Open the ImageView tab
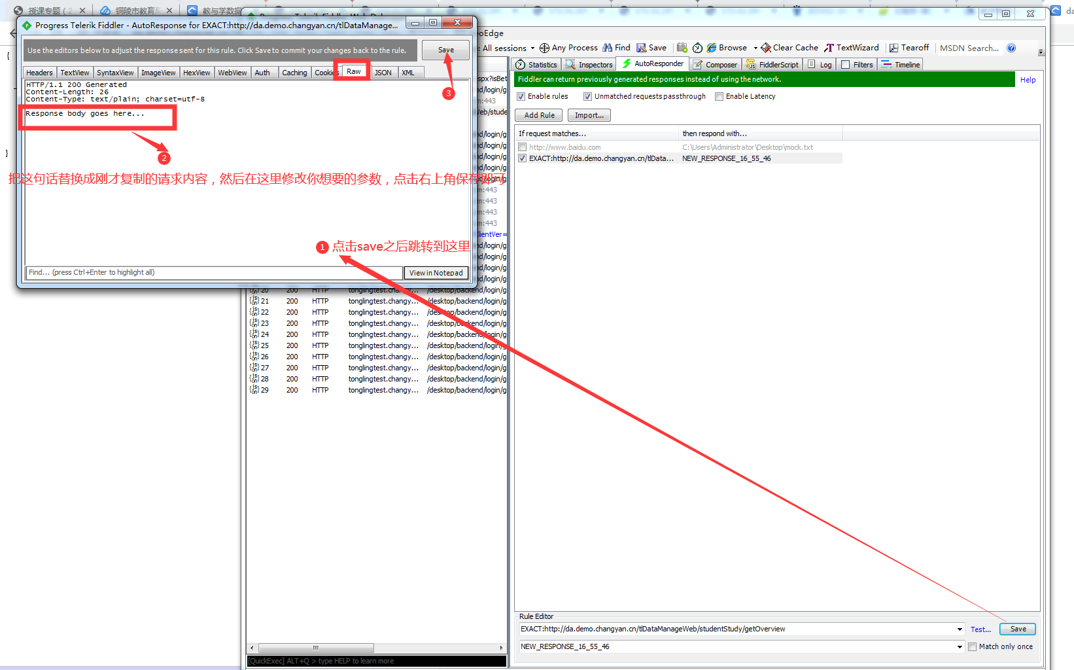The width and height of the screenshot is (1074, 670). pyautogui.click(x=158, y=73)
